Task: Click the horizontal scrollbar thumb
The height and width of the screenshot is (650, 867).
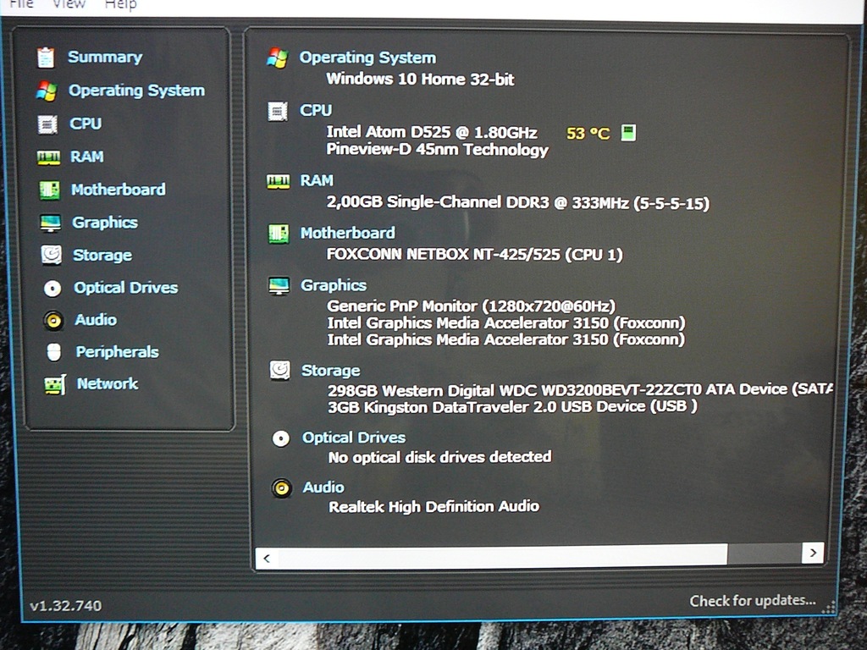Action: tap(503, 556)
